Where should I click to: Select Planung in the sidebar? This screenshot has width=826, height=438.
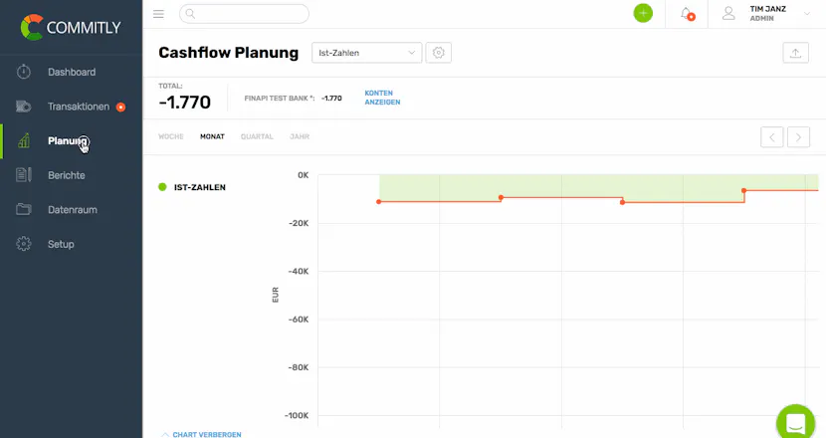[68, 140]
